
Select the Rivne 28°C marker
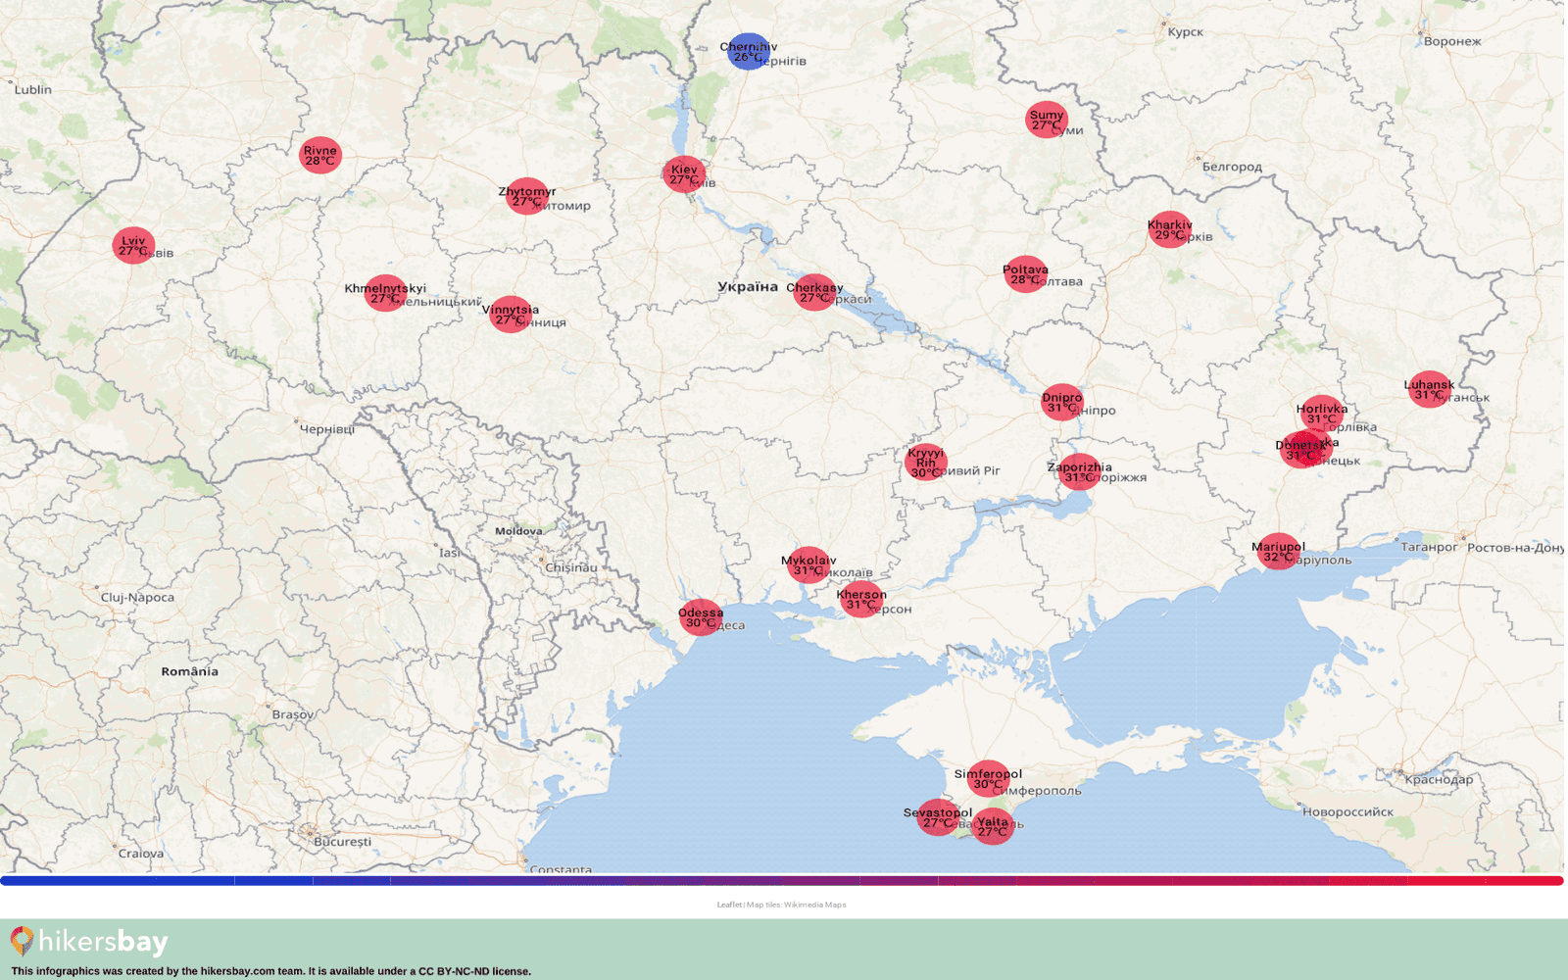[320, 155]
